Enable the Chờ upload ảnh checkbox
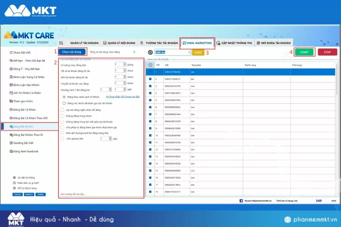Image resolution: width=341 pixels, height=227 pixels. [x=63, y=138]
